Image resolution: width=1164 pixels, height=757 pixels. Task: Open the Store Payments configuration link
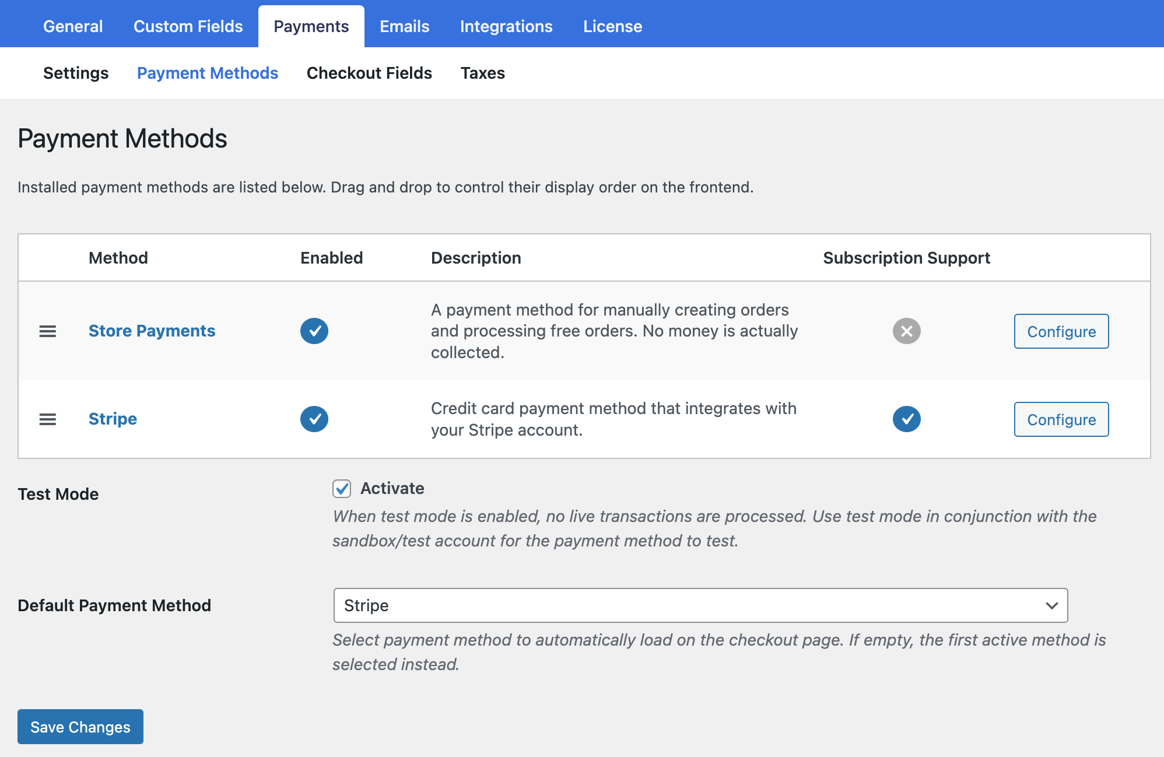1061,331
